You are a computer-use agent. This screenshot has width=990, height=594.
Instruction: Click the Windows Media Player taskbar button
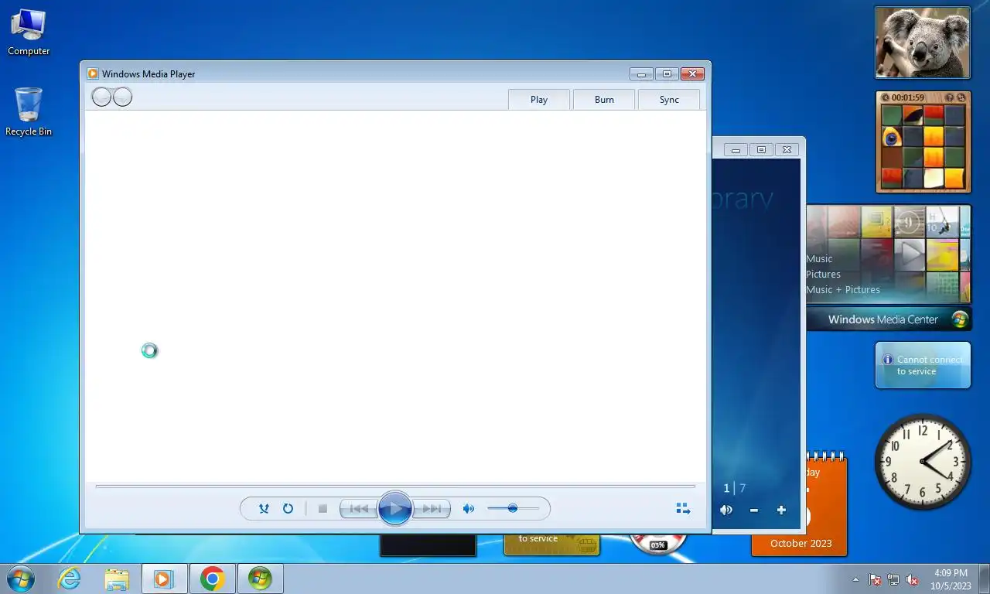click(164, 579)
